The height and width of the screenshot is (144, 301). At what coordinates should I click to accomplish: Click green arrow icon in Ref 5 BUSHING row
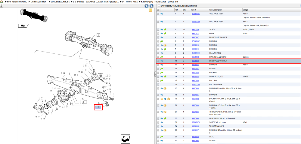tap(161, 41)
